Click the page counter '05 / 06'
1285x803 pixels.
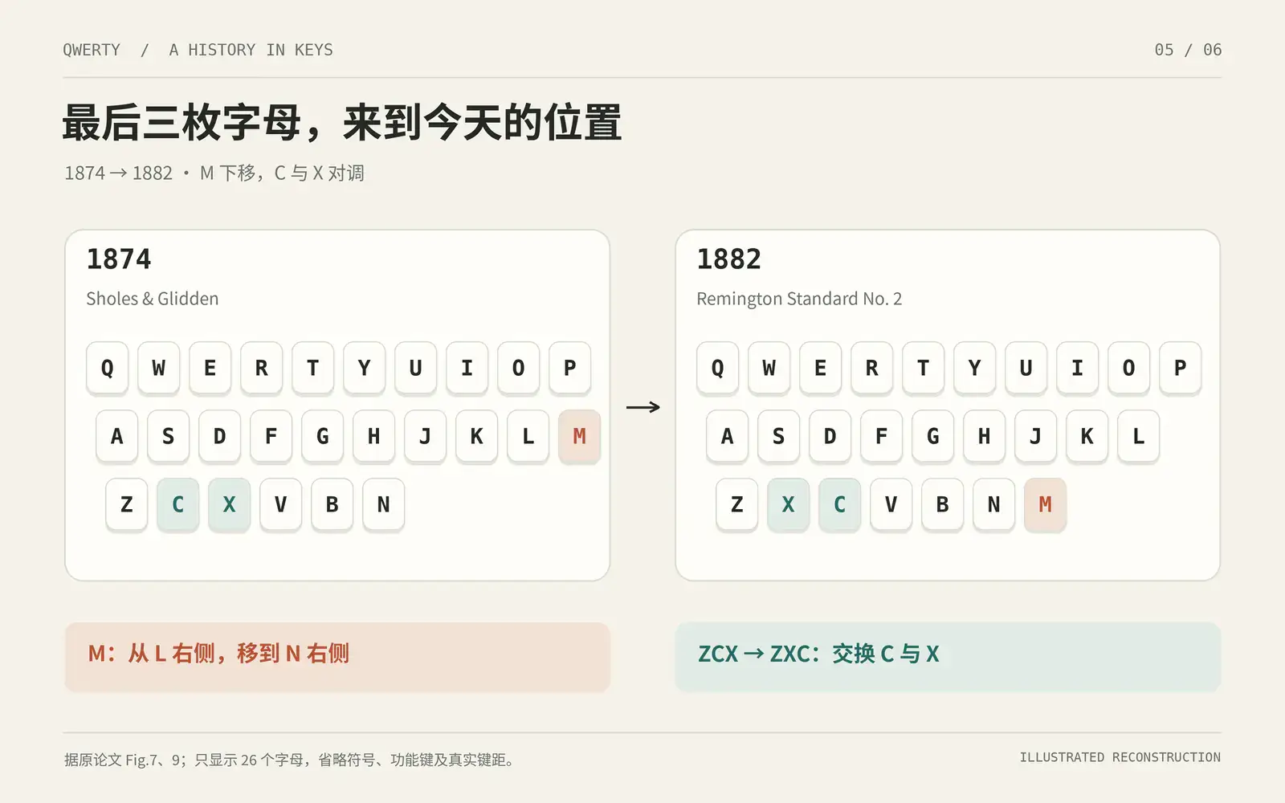[1188, 50]
